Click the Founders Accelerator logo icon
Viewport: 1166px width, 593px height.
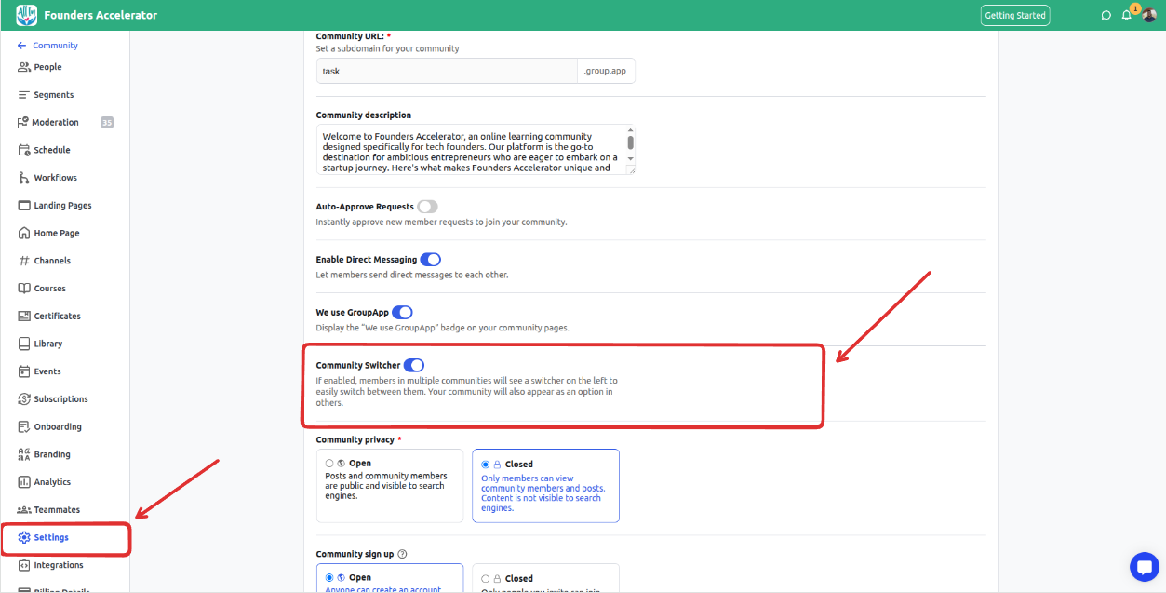(x=26, y=15)
